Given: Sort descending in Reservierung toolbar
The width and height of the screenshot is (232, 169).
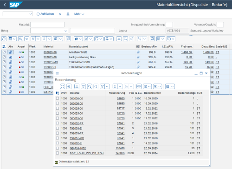Looking at the screenshot, I should point(83,86).
